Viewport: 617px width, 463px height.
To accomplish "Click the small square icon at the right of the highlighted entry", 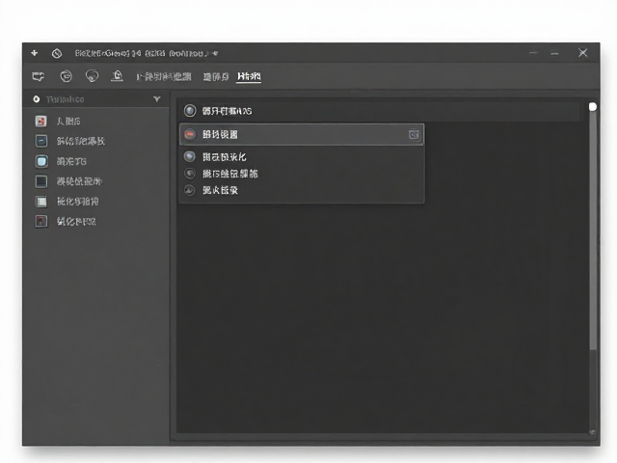I will pyautogui.click(x=414, y=135).
